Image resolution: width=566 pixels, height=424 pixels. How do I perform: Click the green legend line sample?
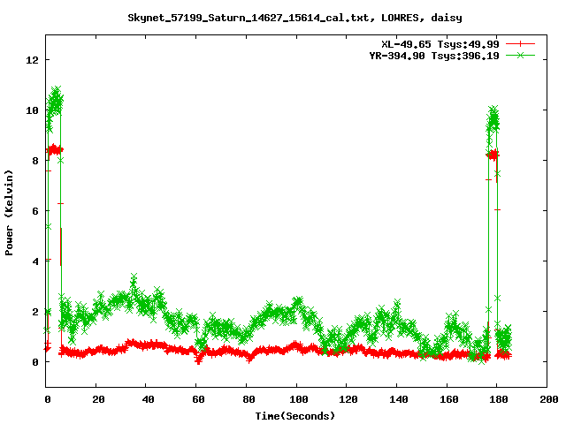click(520, 55)
